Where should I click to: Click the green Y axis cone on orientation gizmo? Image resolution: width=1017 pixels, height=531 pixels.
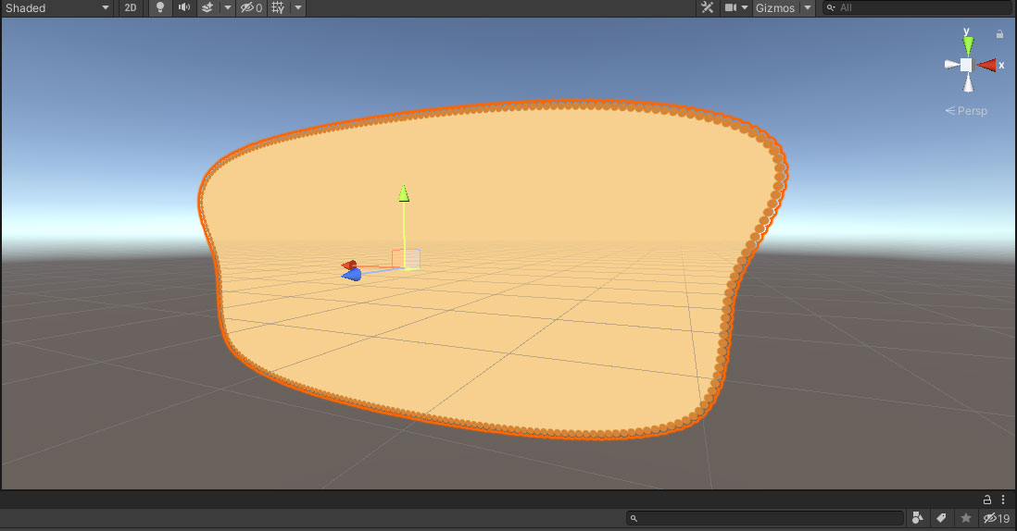pyautogui.click(x=968, y=45)
